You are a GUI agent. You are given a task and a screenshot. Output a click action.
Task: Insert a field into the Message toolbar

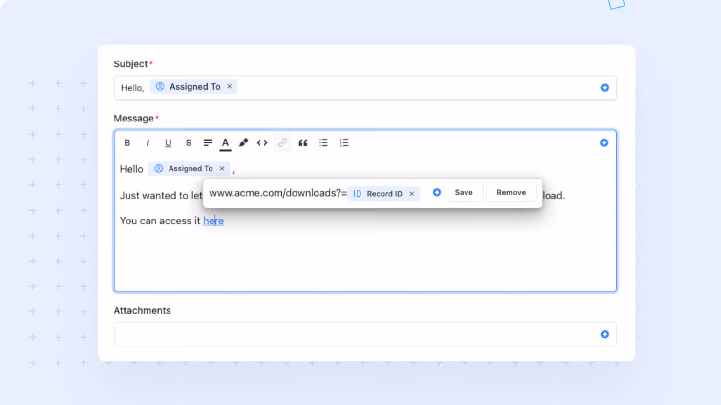pos(604,142)
